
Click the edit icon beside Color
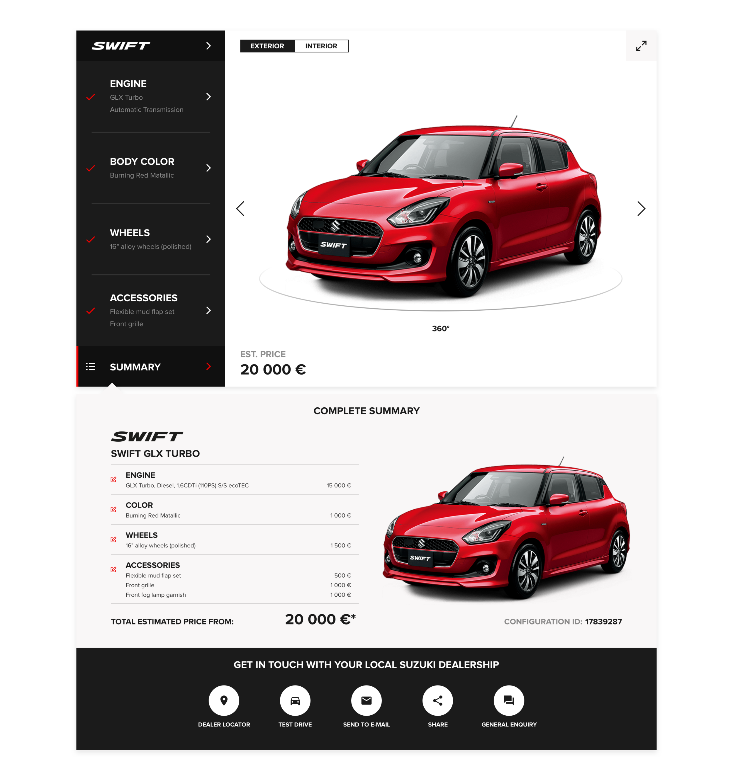pyautogui.click(x=113, y=509)
